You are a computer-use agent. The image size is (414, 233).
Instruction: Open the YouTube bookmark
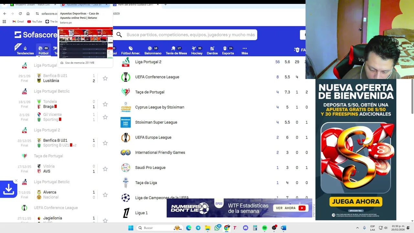(x=35, y=21)
